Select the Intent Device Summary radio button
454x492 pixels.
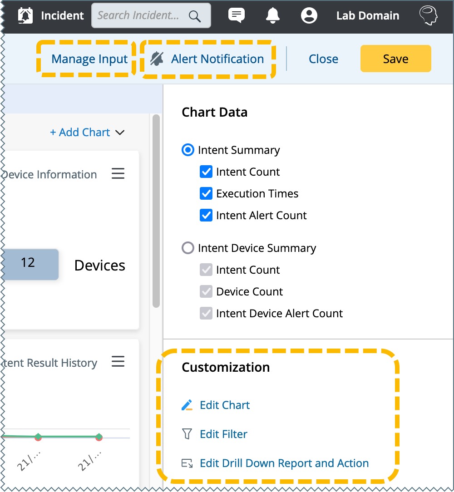tap(188, 248)
